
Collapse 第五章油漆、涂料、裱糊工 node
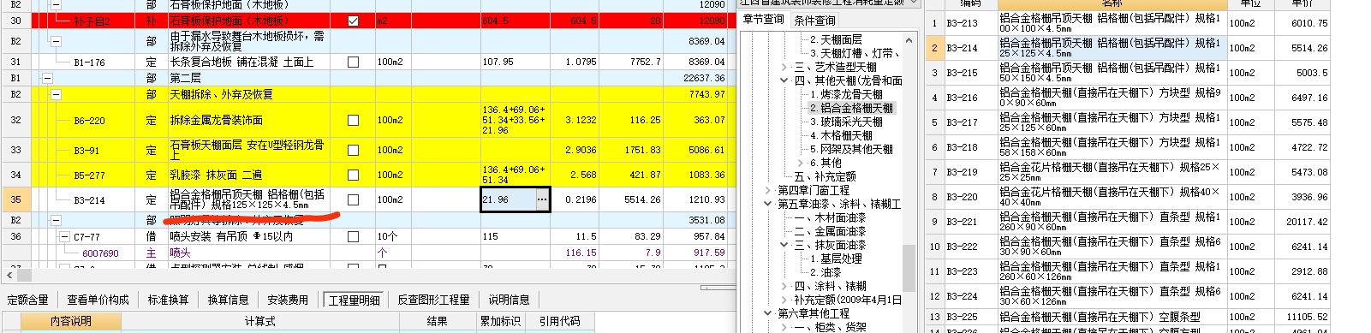pyautogui.click(x=768, y=204)
